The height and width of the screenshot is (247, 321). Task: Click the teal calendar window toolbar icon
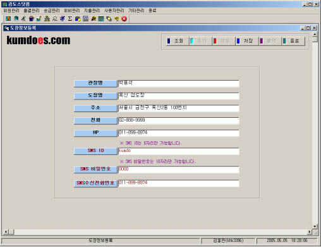tap(101, 19)
